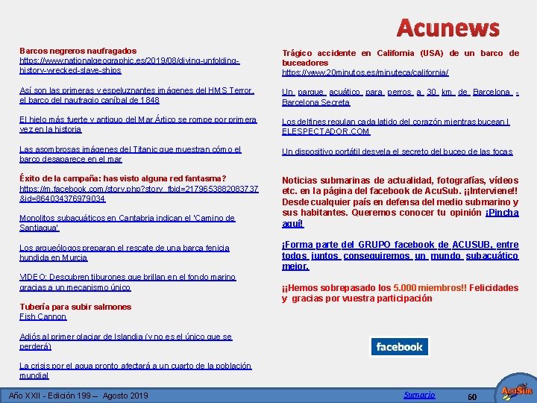Open the Monolitos subacuáticos en Cantabria link
The image size is (537, 403).
(x=128, y=222)
